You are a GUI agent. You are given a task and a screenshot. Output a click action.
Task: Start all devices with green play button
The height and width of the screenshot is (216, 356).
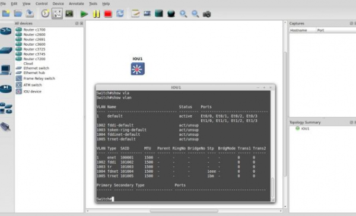pos(84,14)
